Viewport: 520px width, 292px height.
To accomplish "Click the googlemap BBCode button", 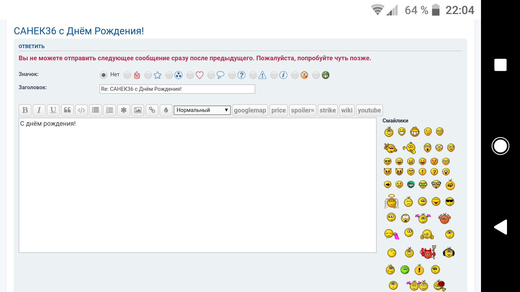I will click(250, 110).
